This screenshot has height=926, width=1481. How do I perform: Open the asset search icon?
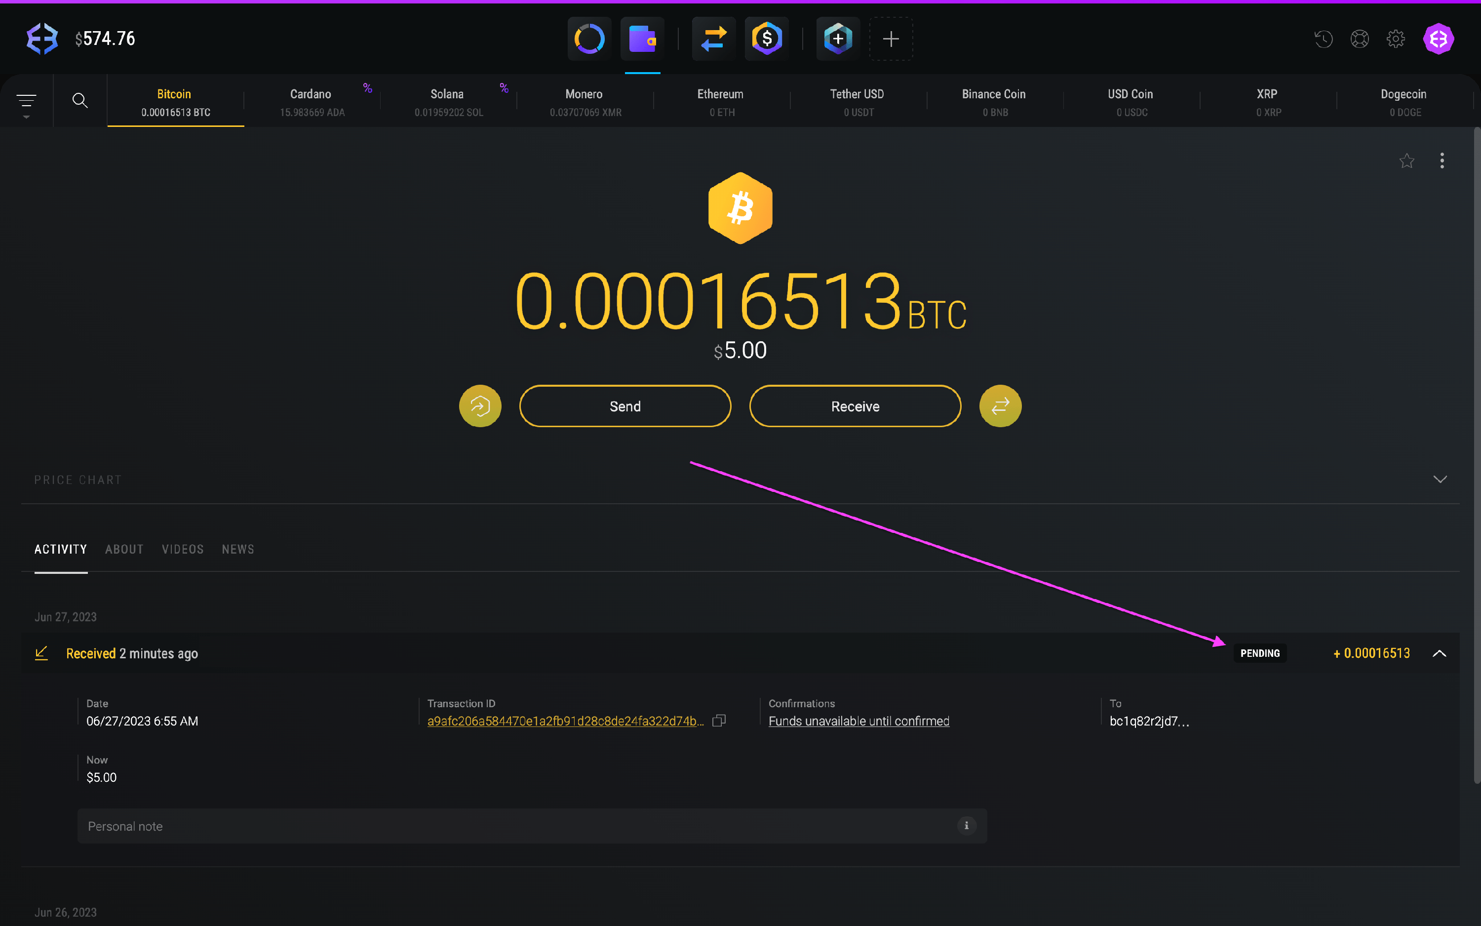pos(80,100)
